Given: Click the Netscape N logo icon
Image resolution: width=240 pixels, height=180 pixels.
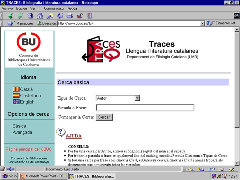Looking at the screenshot, I should point(236,15).
